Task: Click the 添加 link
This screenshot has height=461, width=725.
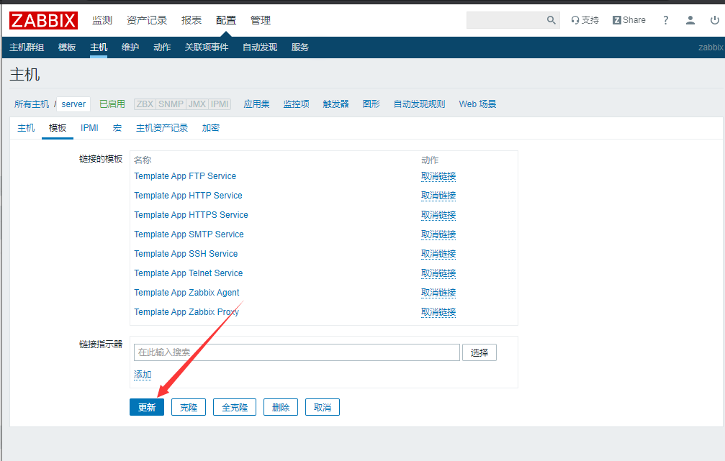Action: pyautogui.click(x=143, y=375)
